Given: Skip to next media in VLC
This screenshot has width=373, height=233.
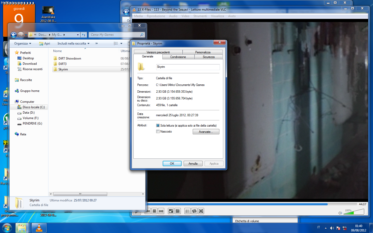Looking at the screenshot, I should tap(161, 211).
